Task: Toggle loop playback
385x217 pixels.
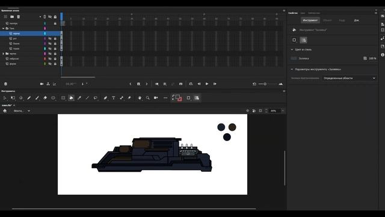Action: coord(191,84)
